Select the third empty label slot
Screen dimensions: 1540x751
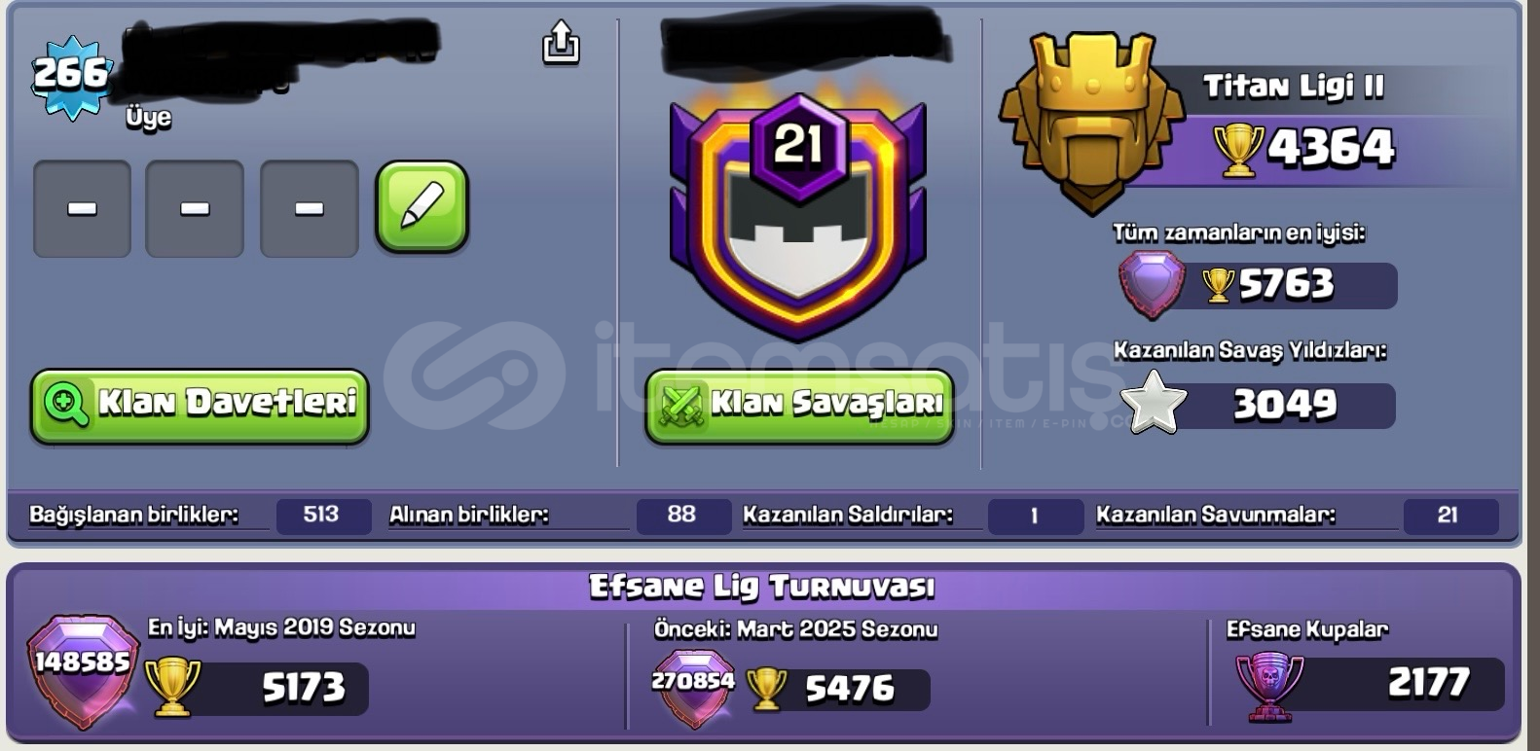click(x=310, y=209)
